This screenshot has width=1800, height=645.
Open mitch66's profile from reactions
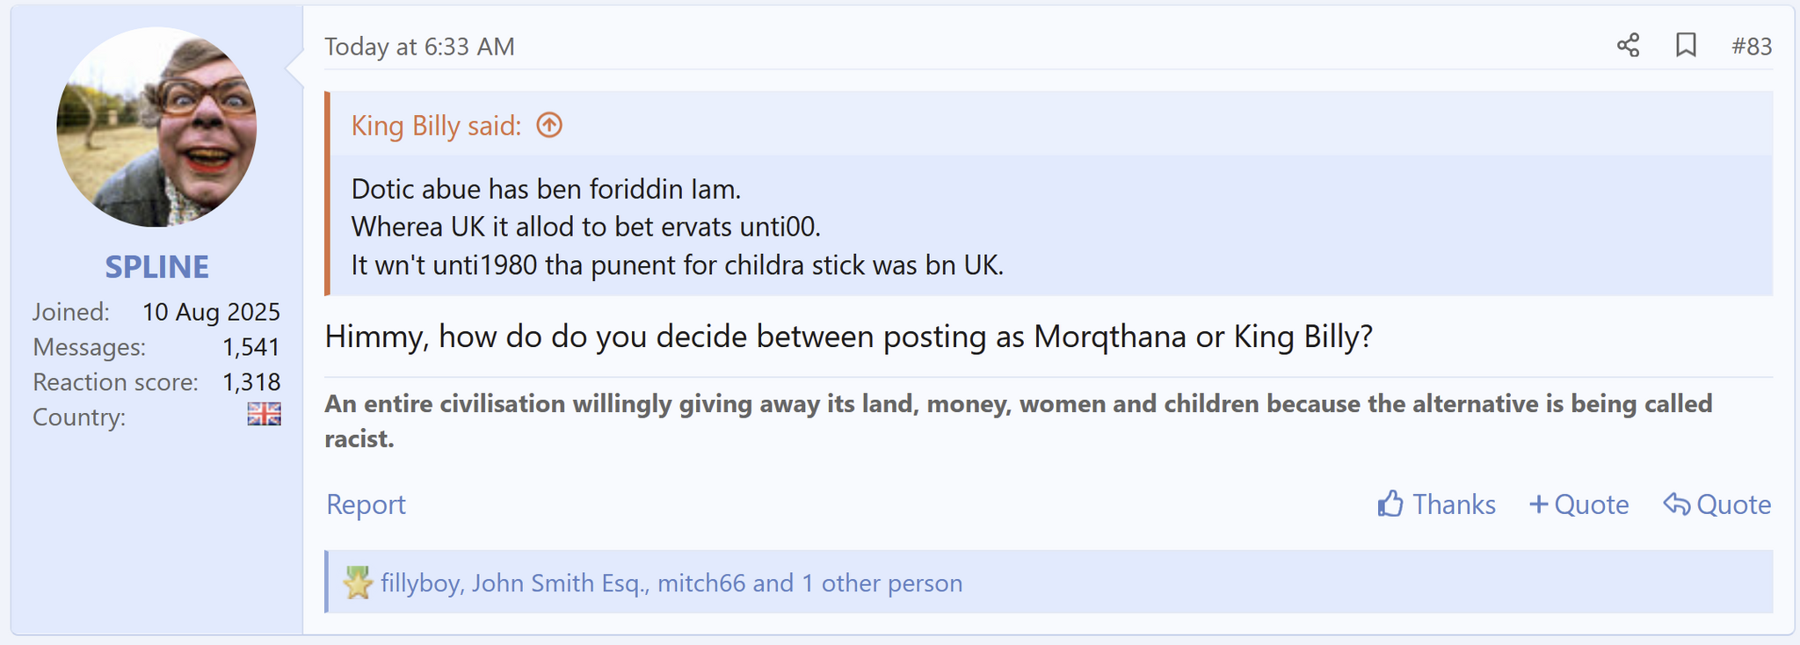[x=700, y=583]
